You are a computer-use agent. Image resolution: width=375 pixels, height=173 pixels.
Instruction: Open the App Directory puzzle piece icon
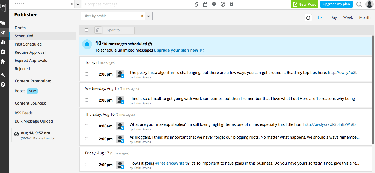point(3,61)
